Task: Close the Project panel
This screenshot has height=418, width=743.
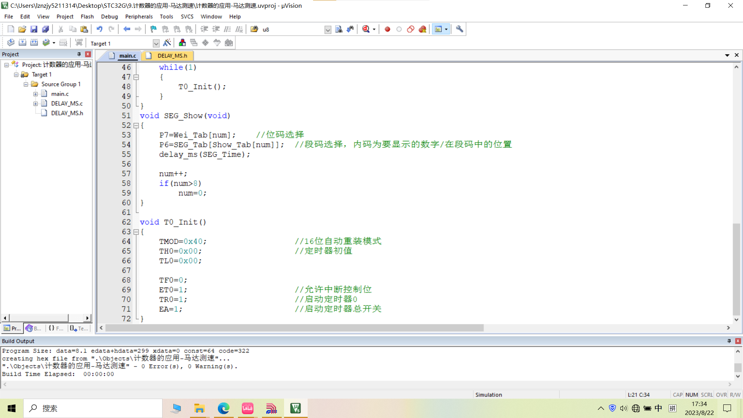Action: point(88,54)
